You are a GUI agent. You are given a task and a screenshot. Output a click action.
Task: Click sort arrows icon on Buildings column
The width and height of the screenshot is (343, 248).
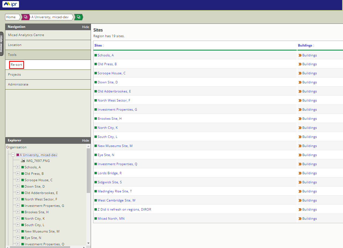click(314, 46)
